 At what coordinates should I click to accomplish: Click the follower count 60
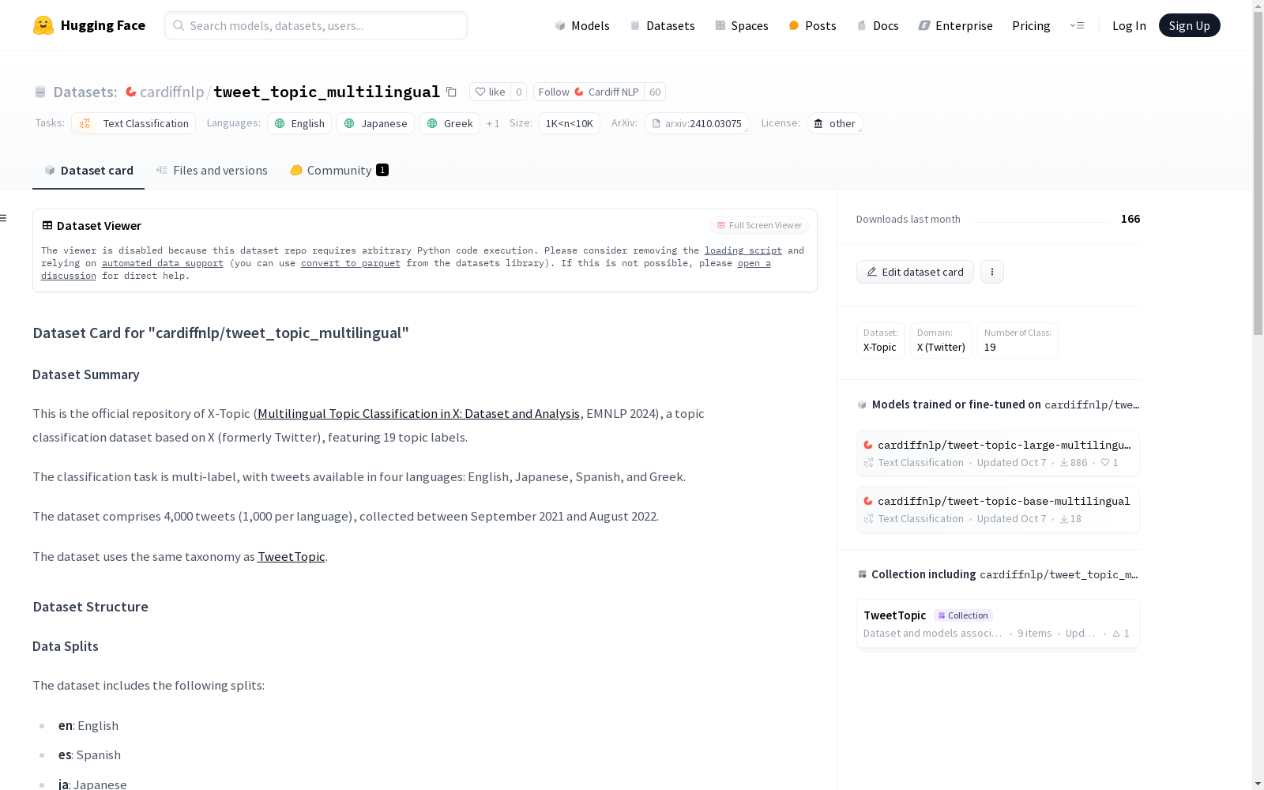[655, 92]
